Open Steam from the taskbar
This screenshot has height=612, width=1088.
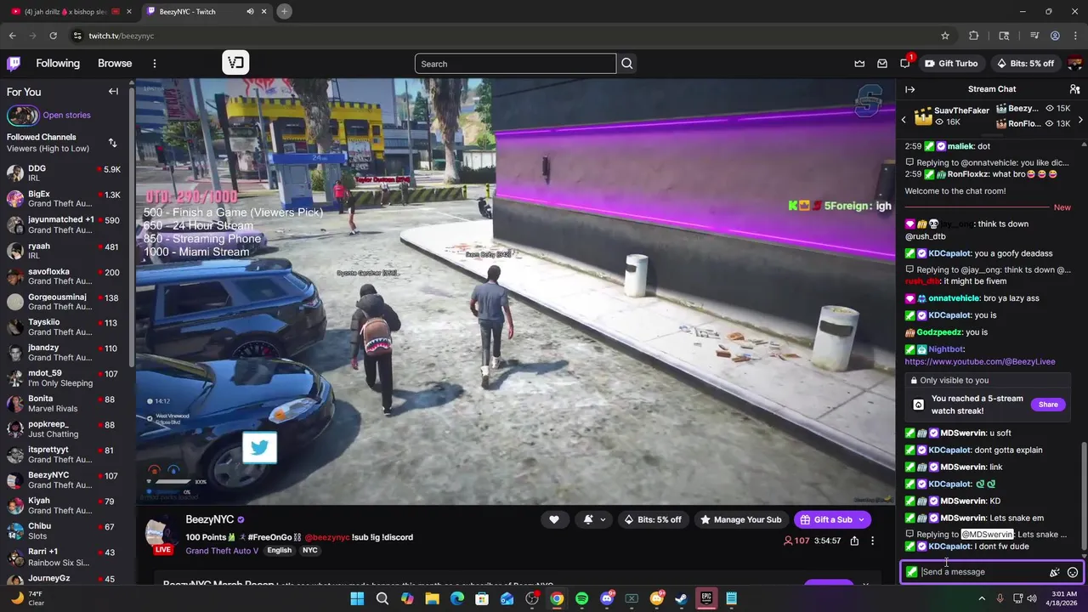tap(681, 598)
